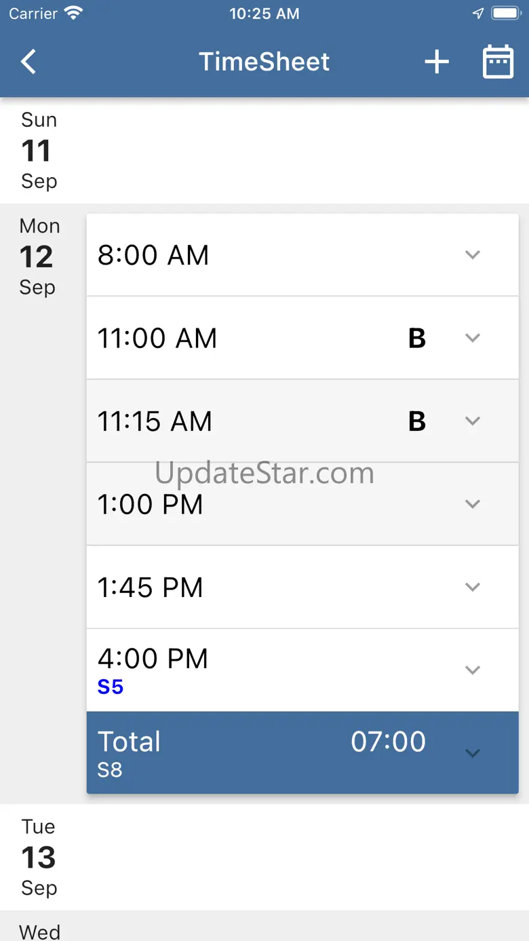Expand the Total row chevron
Viewport: 529px width, 941px height.
pyautogui.click(x=473, y=753)
